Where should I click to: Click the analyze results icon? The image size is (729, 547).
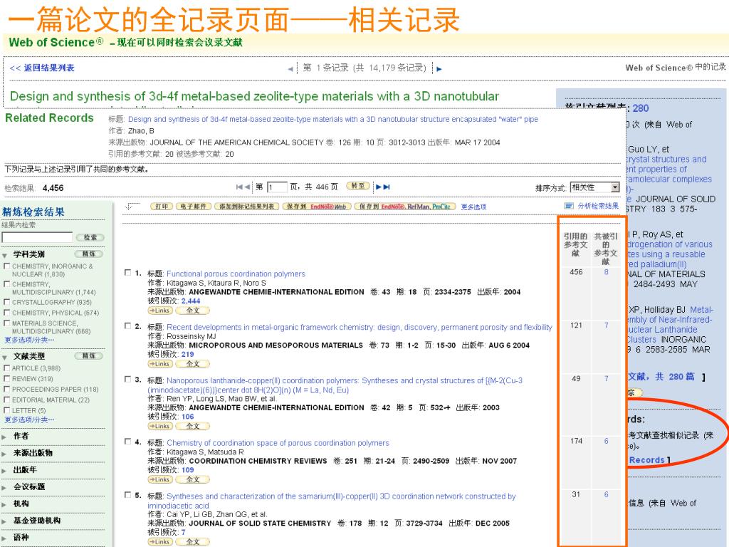point(568,206)
